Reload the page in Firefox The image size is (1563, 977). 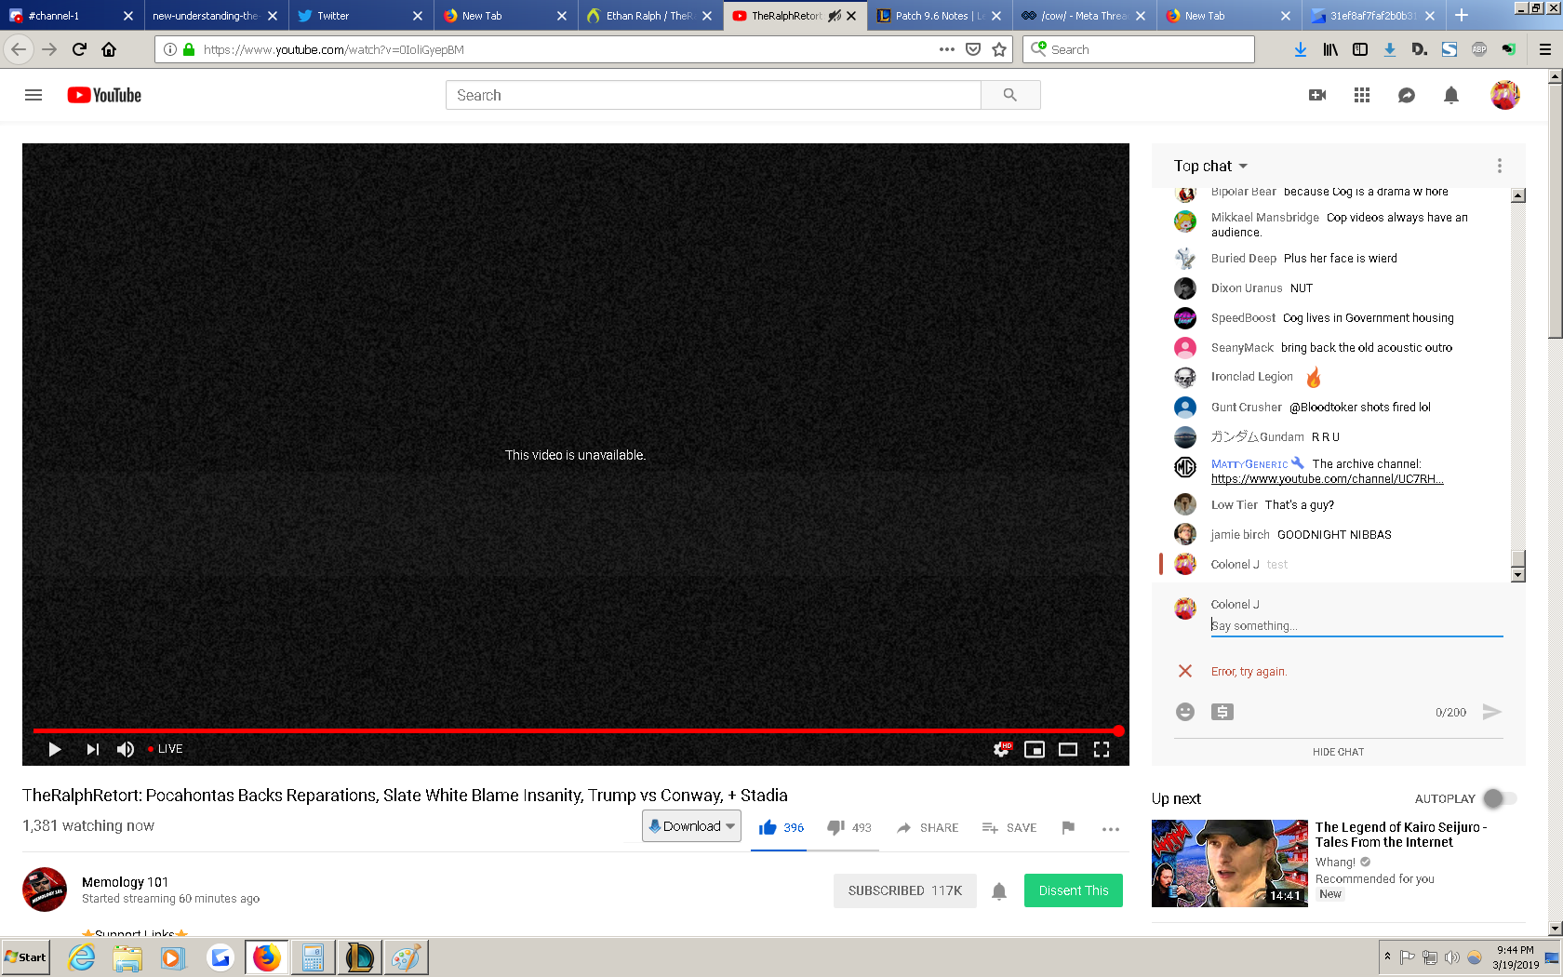pos(79,49)
